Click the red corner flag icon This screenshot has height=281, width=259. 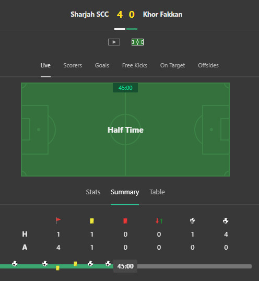coord(58,220)
